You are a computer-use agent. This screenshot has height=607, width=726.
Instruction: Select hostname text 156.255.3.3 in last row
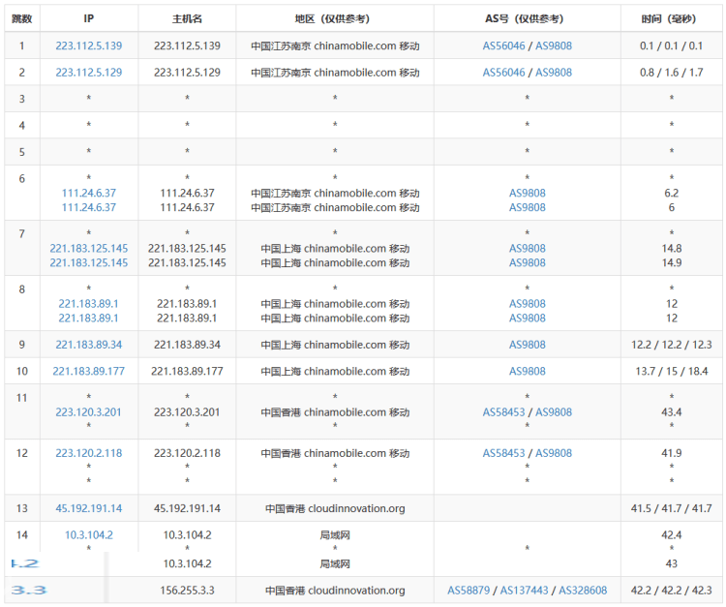tap(187, 591)
